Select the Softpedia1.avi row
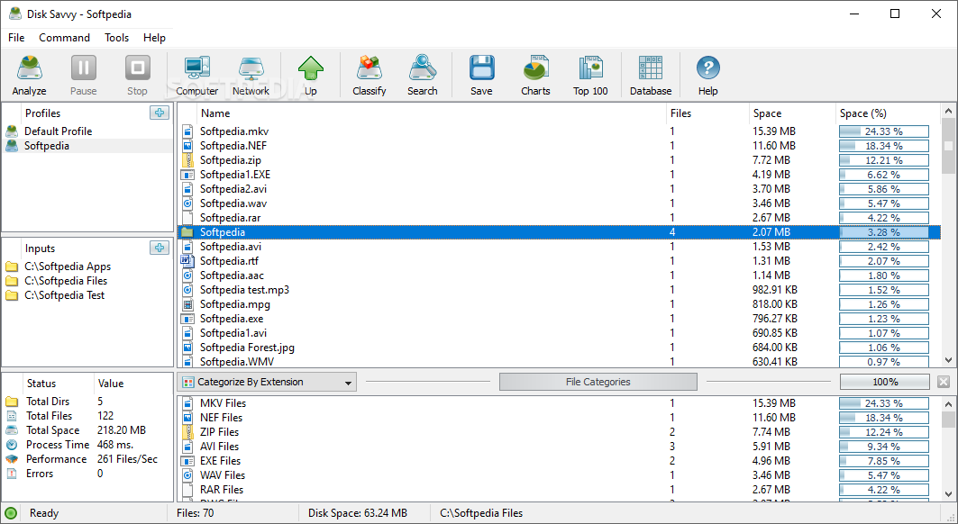Viewport: 958px width, 524px height. tap(559, 333)
